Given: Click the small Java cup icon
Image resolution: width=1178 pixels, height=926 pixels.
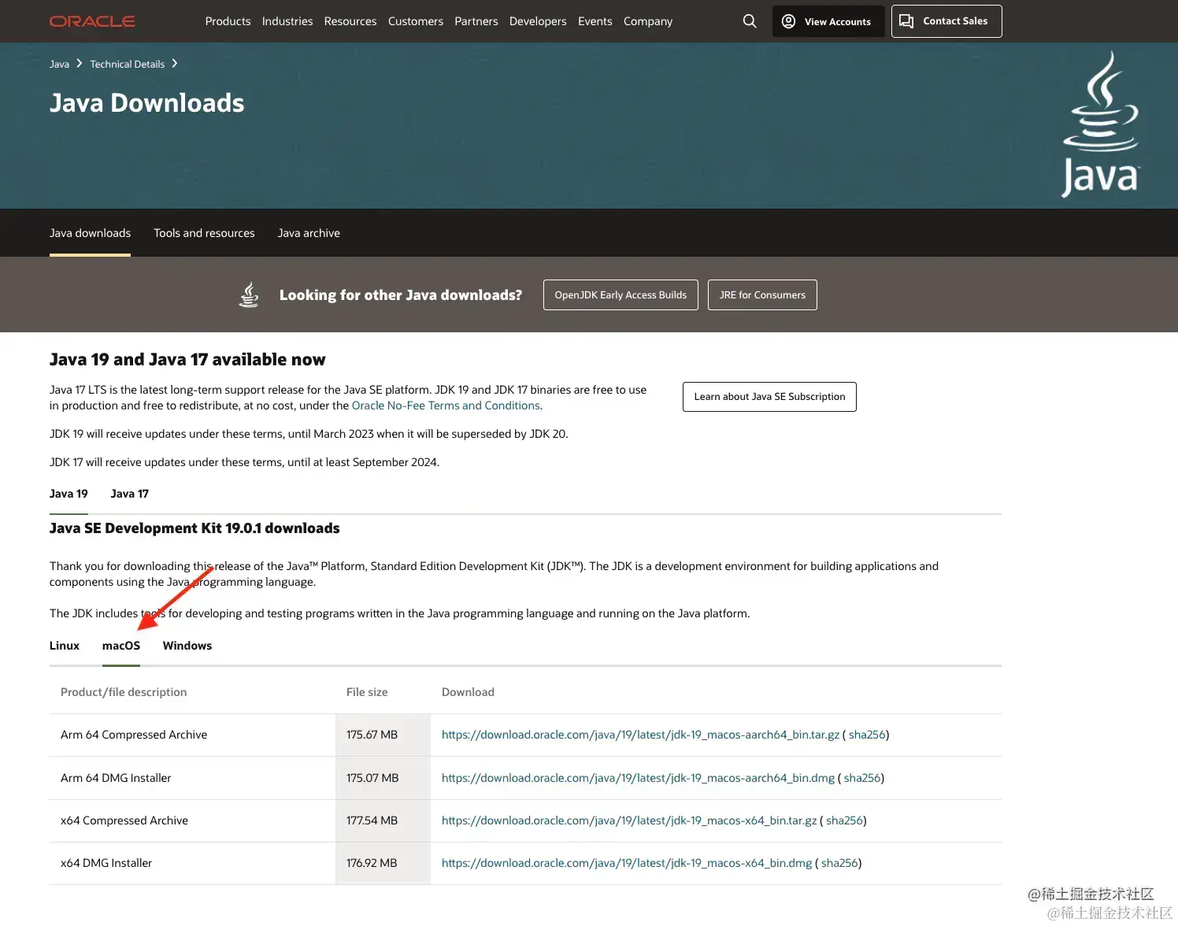Looking at the screenshot, I should (249, 294).
